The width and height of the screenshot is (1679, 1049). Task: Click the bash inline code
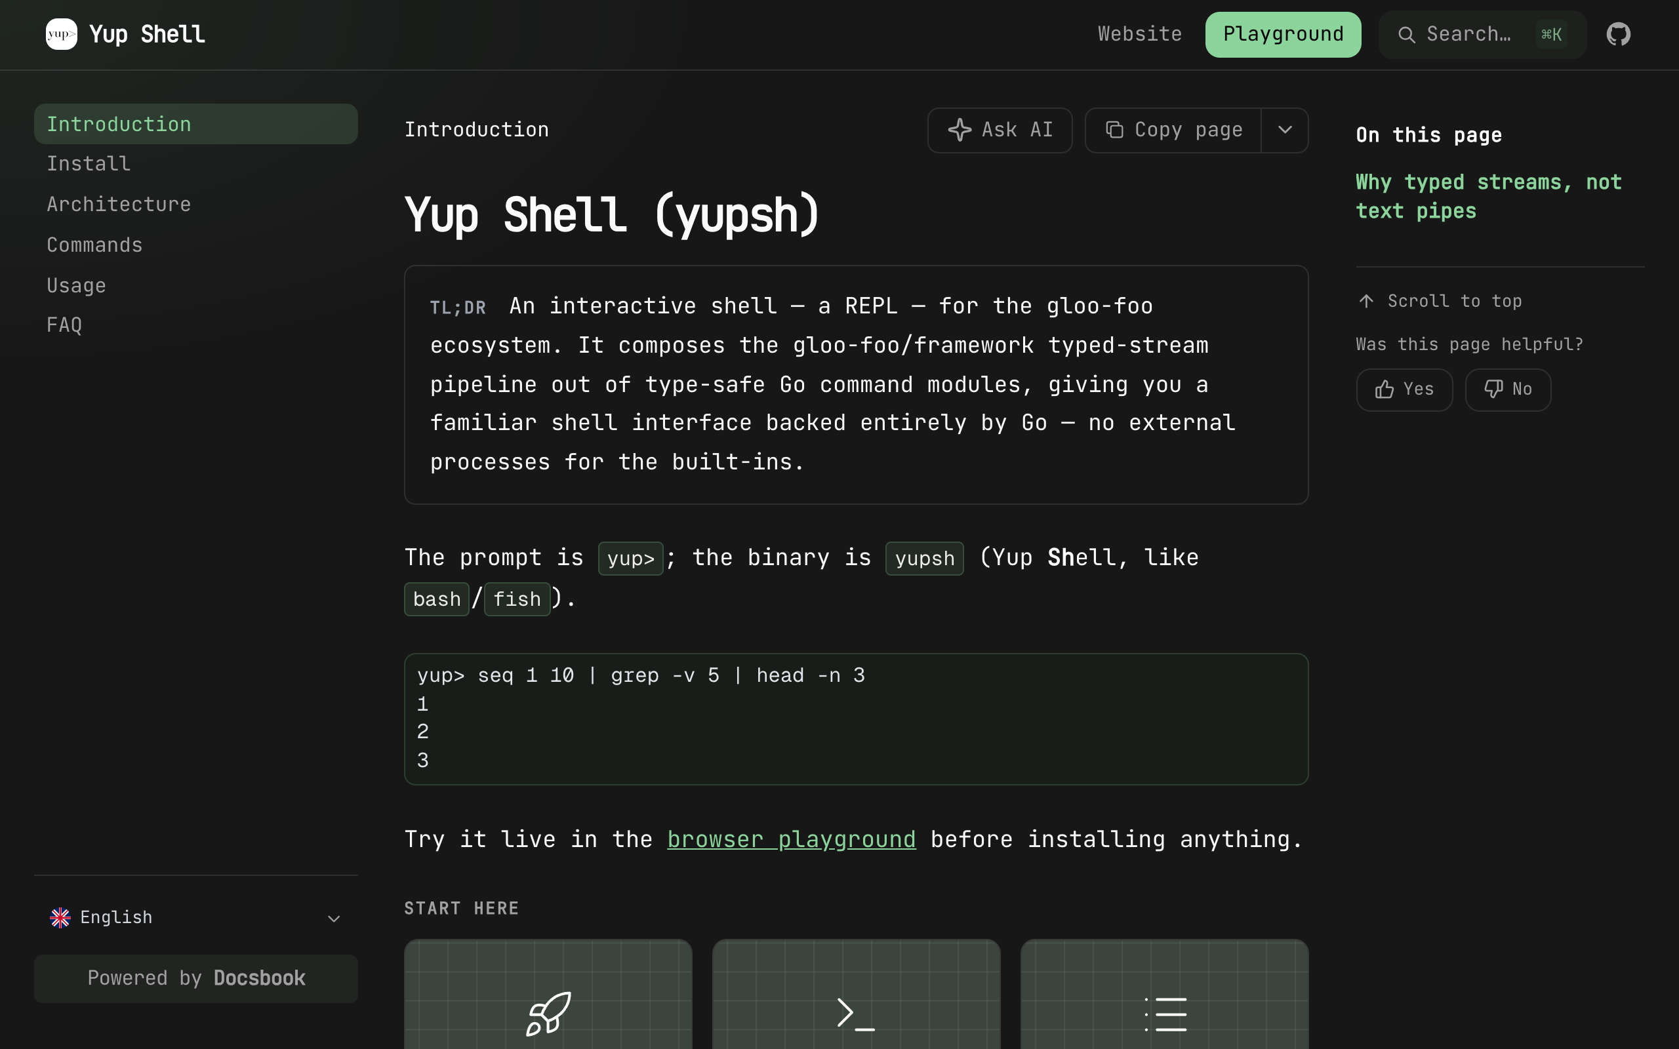(436, 599)
